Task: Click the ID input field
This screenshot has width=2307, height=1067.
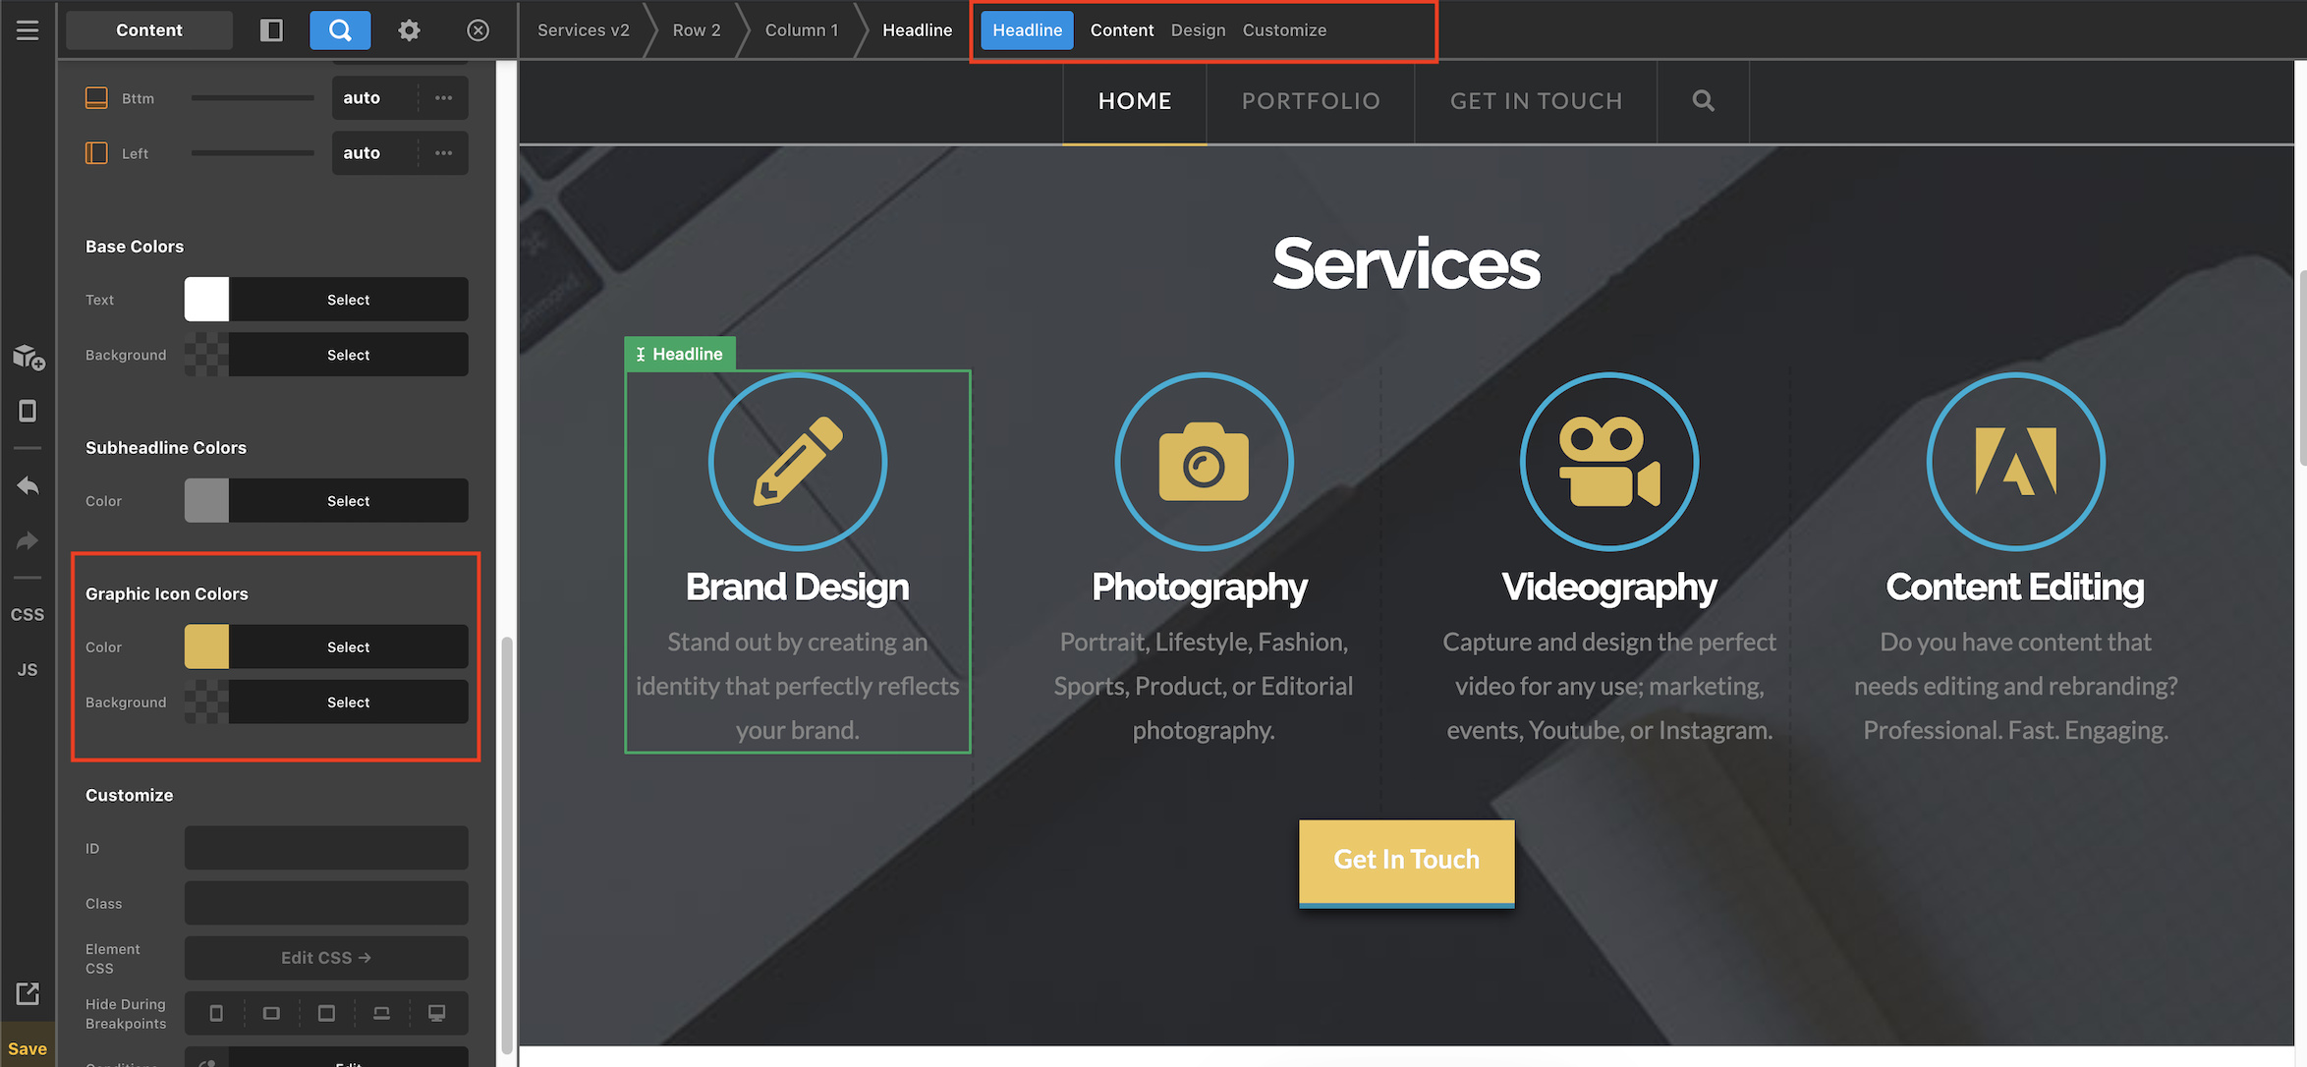Action: click(x=326, y=848)
